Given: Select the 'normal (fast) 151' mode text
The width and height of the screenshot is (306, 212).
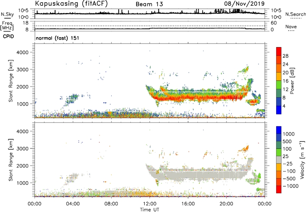Looking at the screenshot, I should (x=58, y=38).
